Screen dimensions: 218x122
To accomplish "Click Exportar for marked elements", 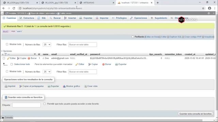I will click(x=121, y=64).
